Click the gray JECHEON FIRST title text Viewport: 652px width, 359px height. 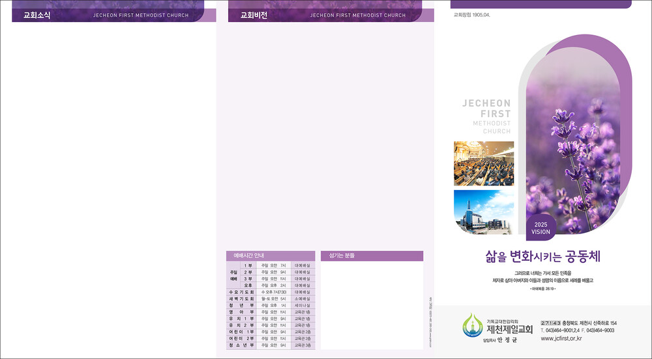486,108
